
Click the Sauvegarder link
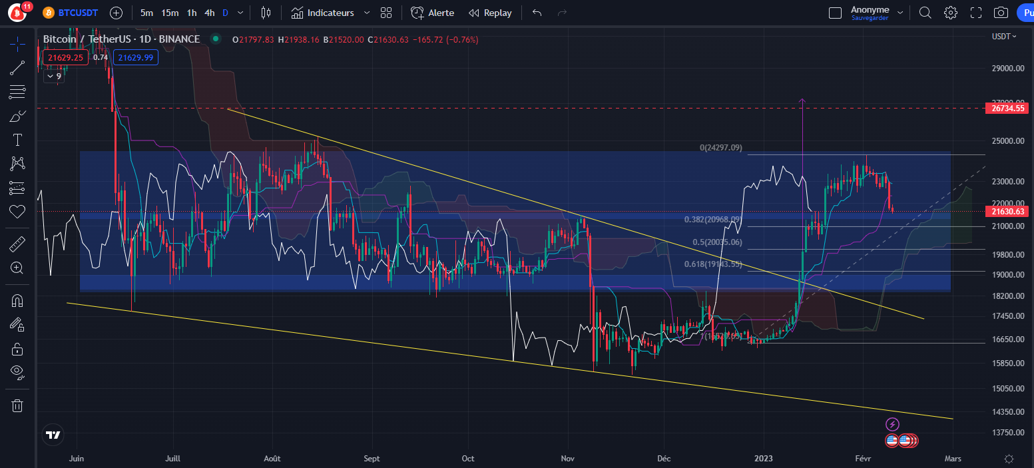click(870, 17)
